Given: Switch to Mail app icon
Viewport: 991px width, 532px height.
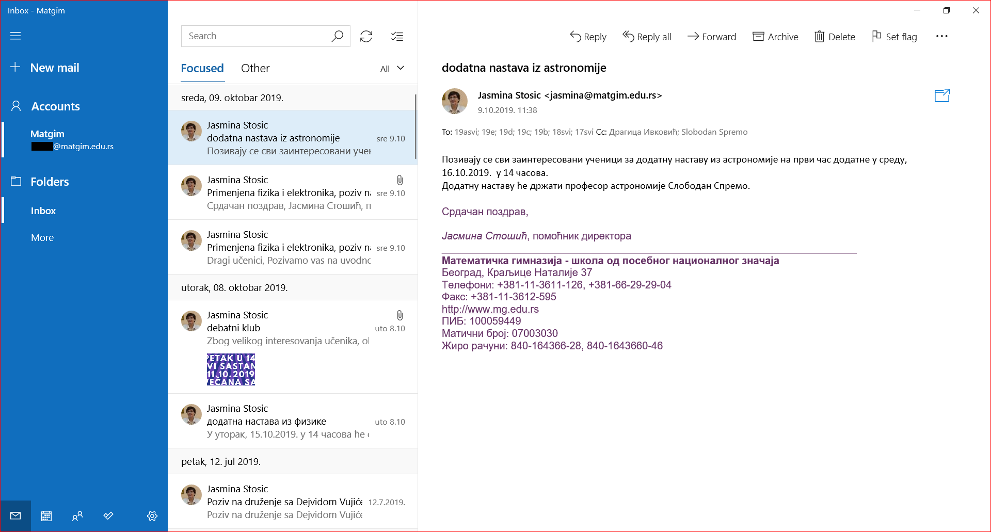Looking at the screenshot, I should [15, 515].
